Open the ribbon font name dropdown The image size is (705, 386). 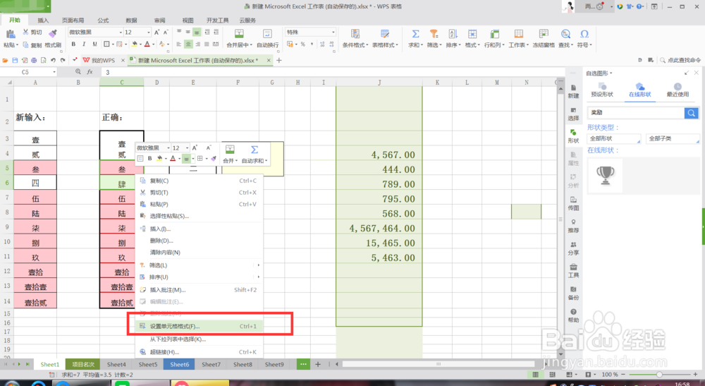pyautogui.click(x=121, y=32)
